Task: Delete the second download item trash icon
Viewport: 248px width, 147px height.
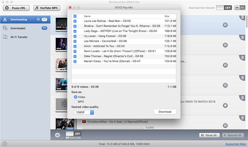Action: point(242,38)
